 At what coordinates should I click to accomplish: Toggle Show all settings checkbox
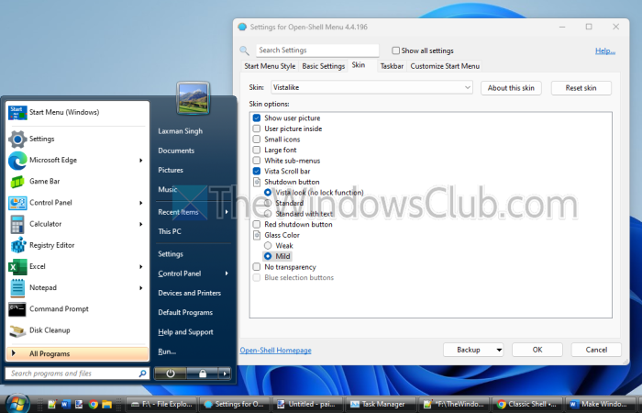point(395,50)
